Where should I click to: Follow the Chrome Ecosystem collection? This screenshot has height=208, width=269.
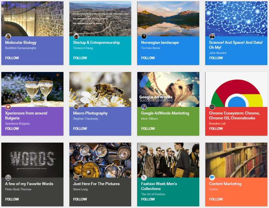click(x=216, y=129)
